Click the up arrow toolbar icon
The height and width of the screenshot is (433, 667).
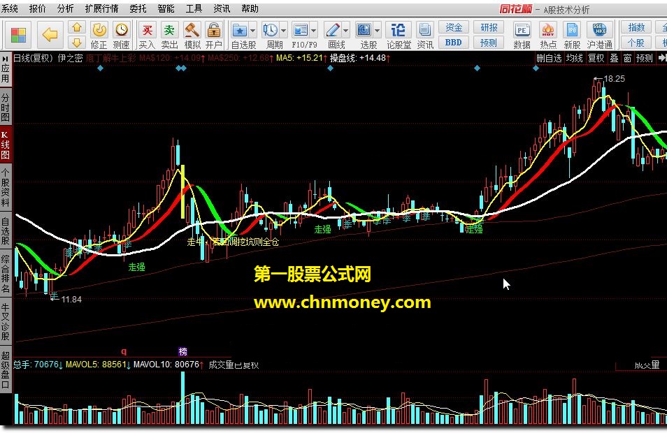(x=77, y=28)
